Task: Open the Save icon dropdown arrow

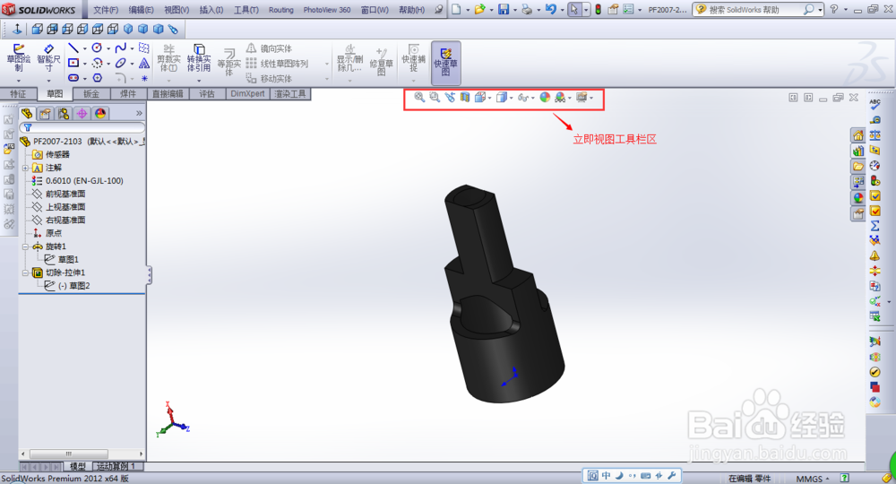Action: [x=514, y=10]
